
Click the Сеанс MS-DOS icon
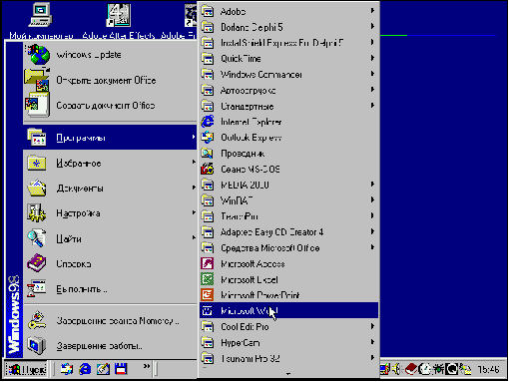(208, 169)
